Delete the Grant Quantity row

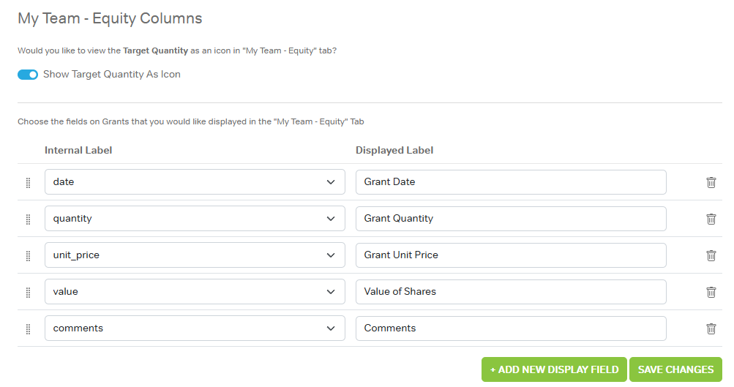click(711, 219)
